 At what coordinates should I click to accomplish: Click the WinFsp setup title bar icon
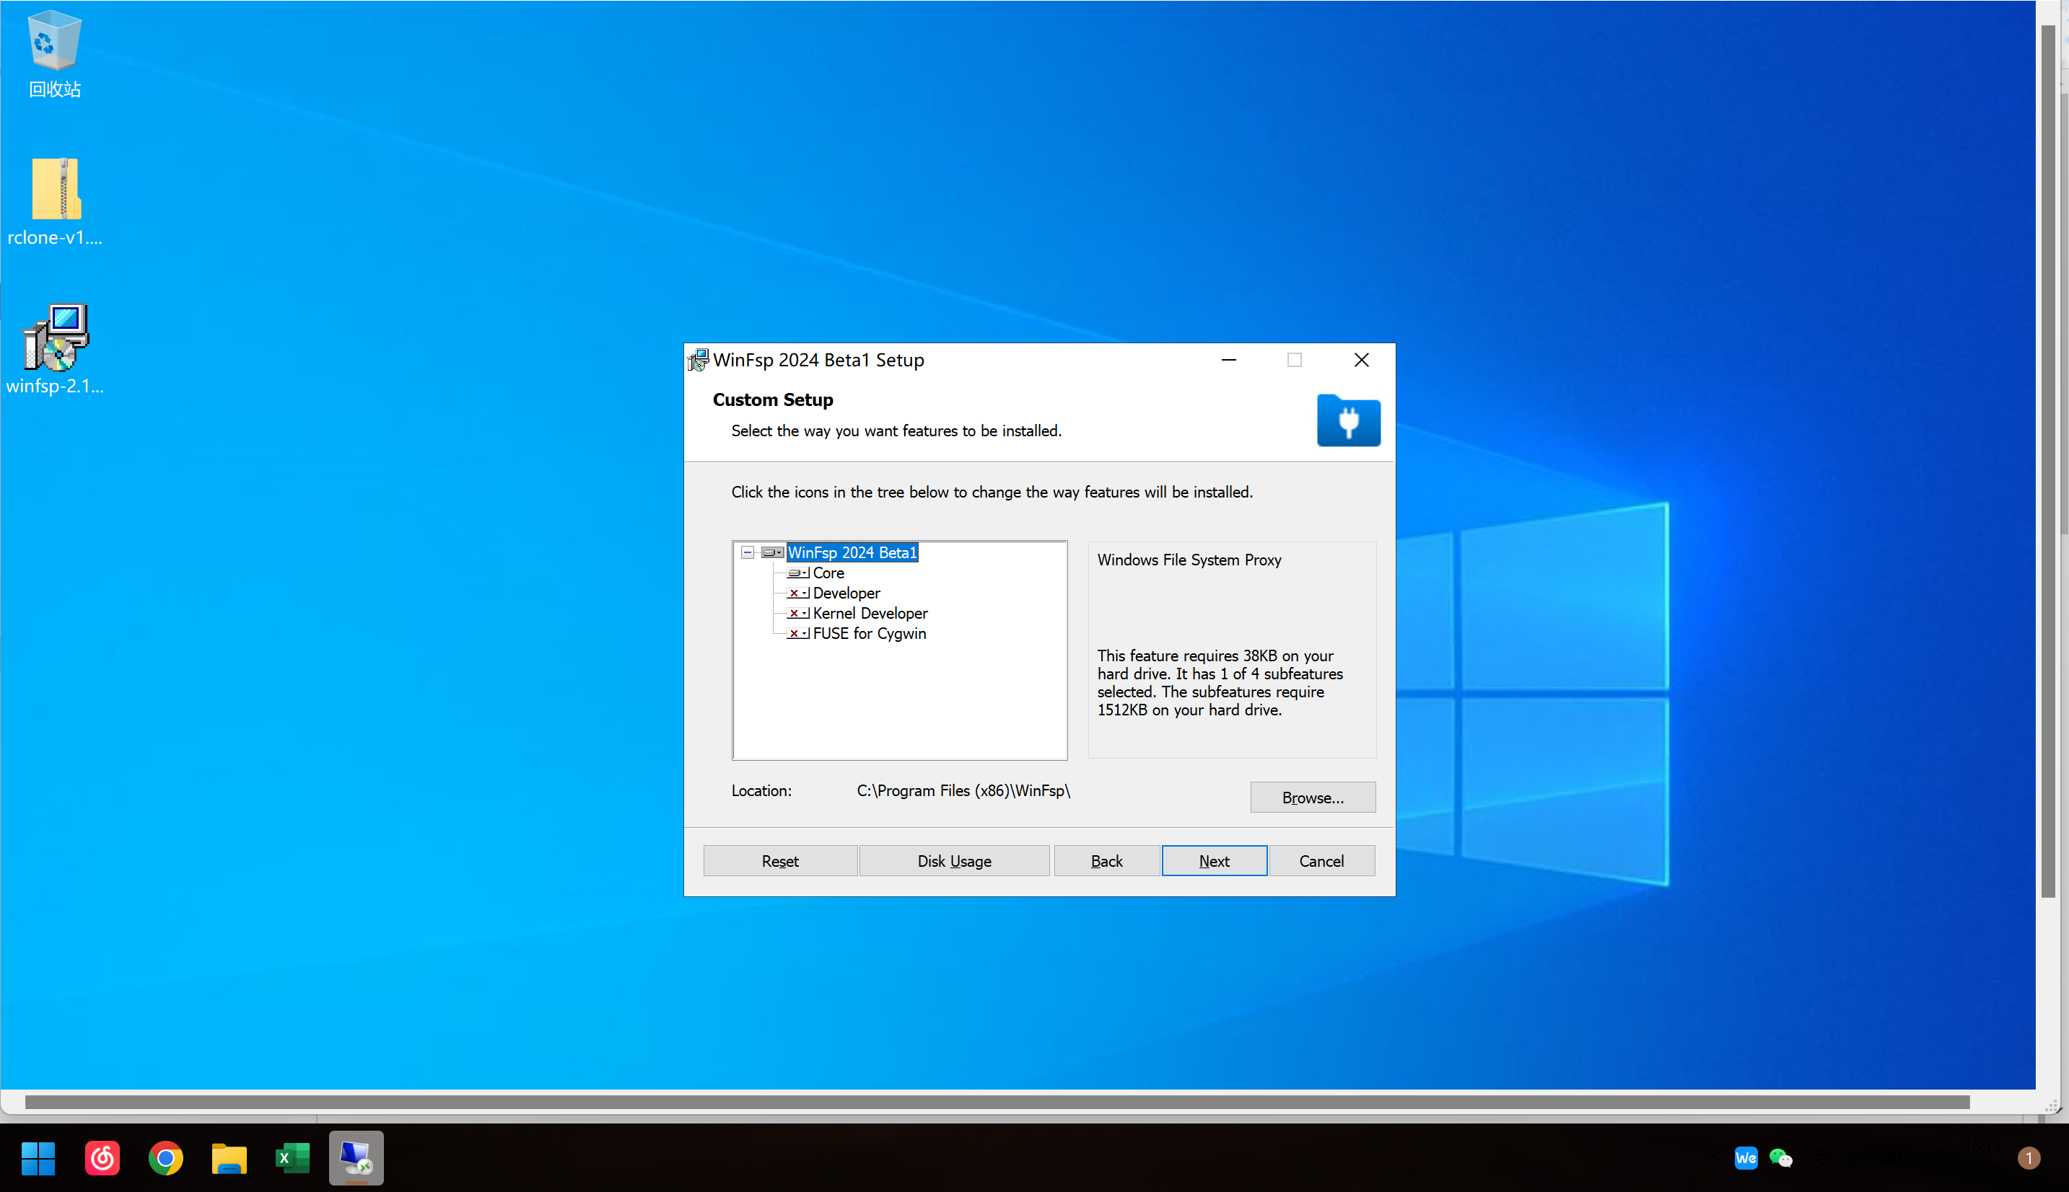698,361
